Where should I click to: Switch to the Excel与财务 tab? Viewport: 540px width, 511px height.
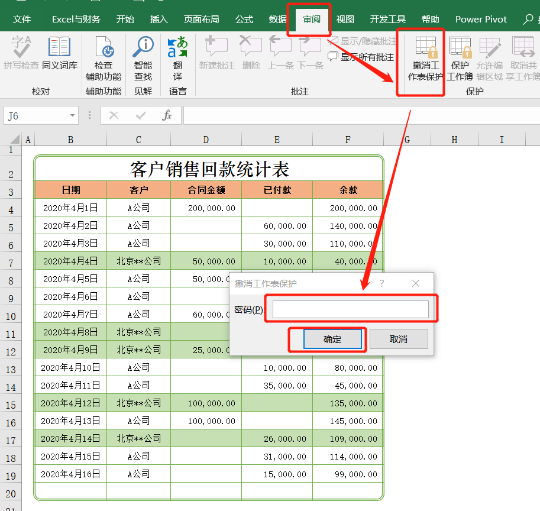[76, 20]
